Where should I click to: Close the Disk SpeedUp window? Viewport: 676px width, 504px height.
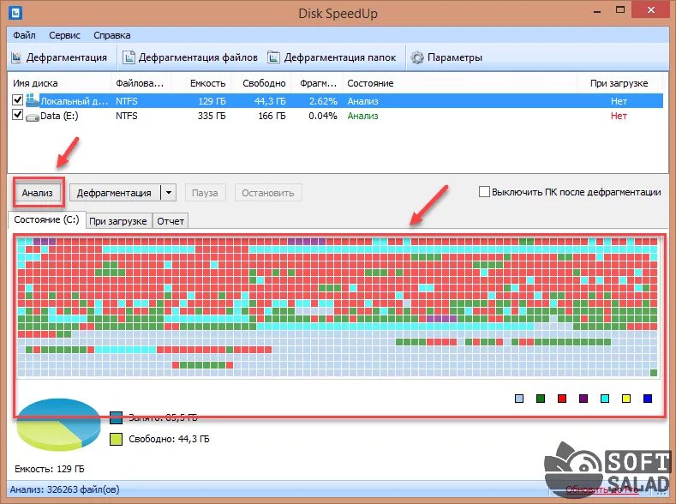(650, 10)
